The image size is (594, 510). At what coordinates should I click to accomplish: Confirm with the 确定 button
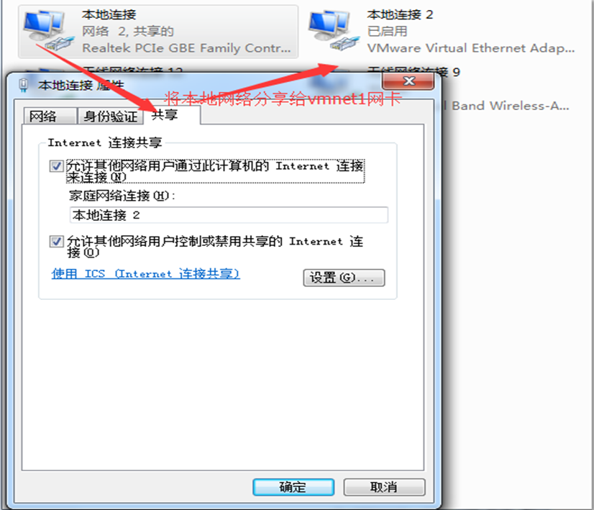[293, 487]
